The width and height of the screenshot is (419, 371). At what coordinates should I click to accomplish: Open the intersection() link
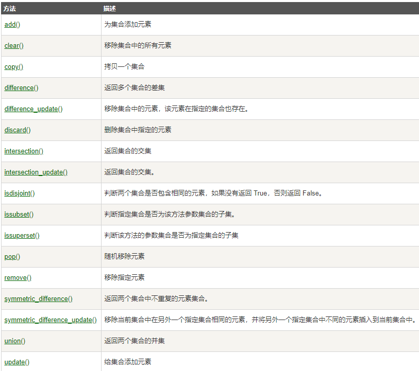tap(24, 151)
